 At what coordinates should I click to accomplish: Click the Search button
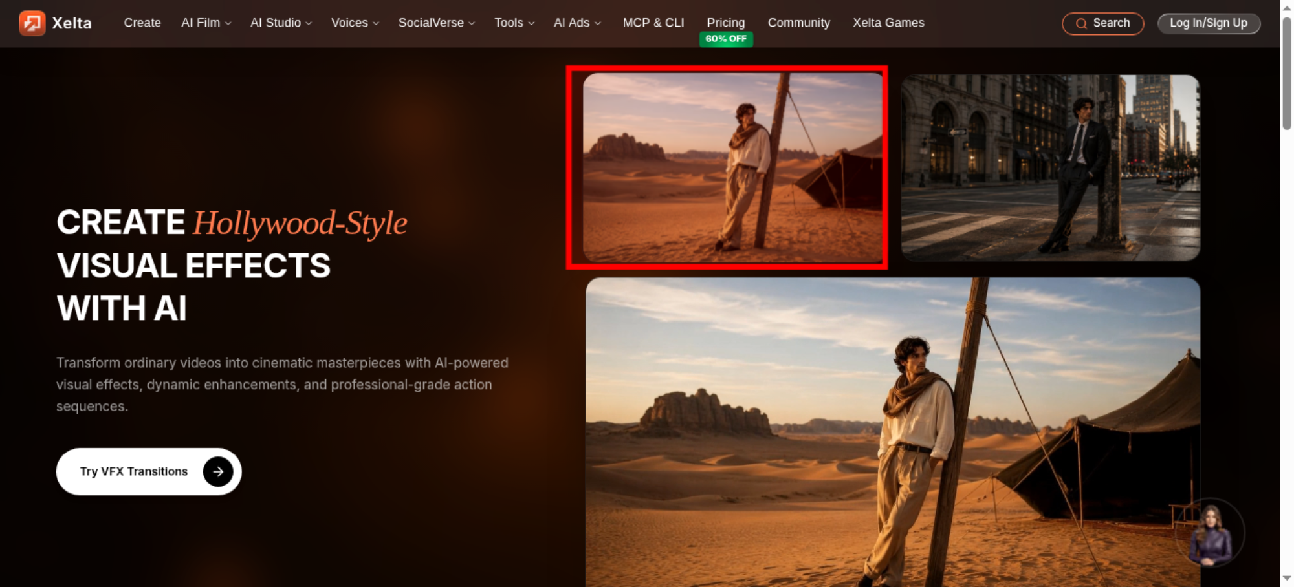coord(1103,23)
